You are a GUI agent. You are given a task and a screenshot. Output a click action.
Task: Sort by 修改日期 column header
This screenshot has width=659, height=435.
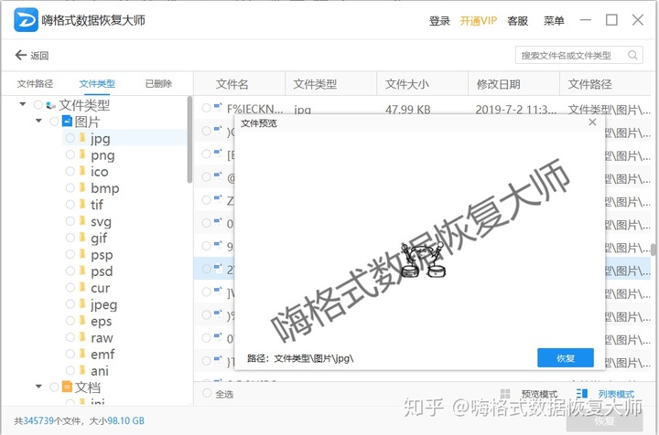click(499, 84)
